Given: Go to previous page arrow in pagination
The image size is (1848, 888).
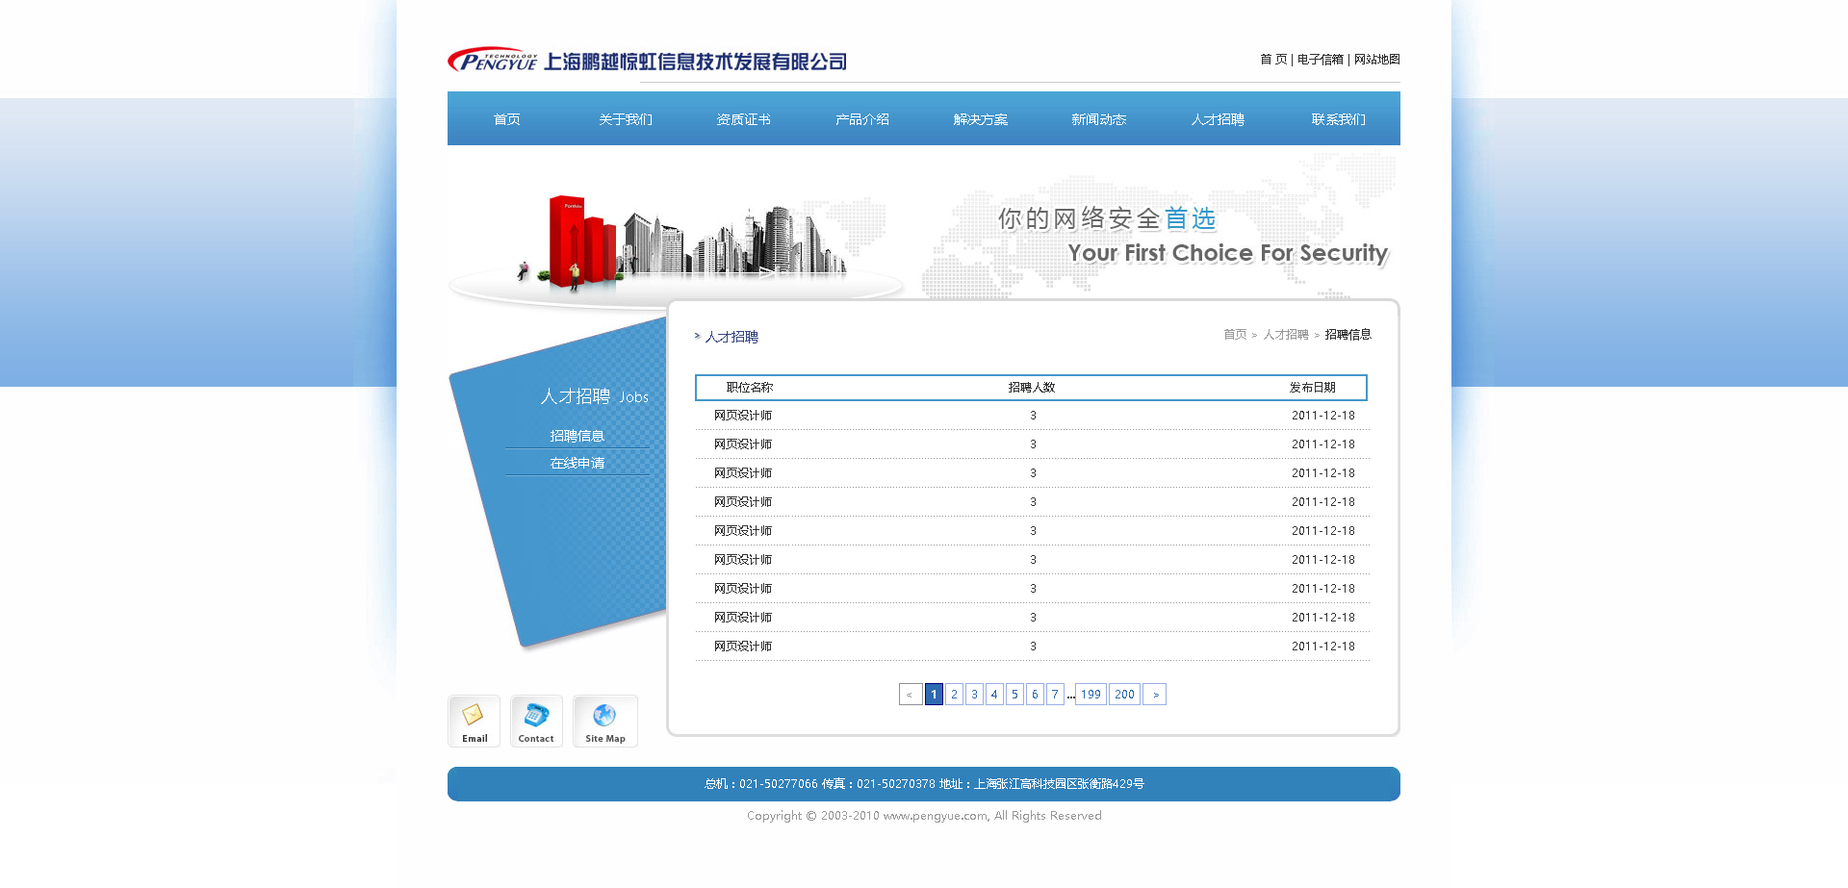Looking at the screenshot, I should pyautogui.click(x=910, y=695).
